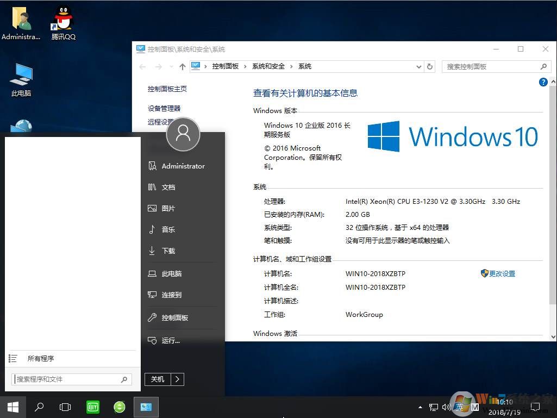Select 文档 in the Start menu
The image size is (557, 418).
coord(168,187)
